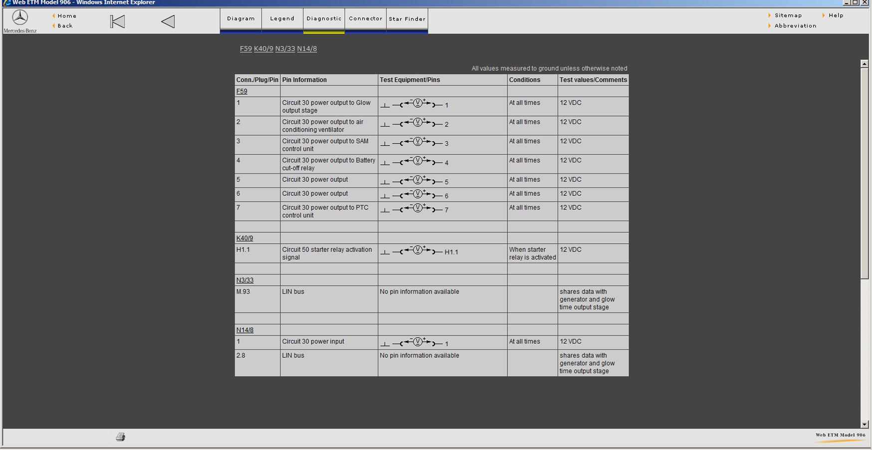Screen dimensions: 872x450
Task: Go to Home link
Action: tap(67, 16)
